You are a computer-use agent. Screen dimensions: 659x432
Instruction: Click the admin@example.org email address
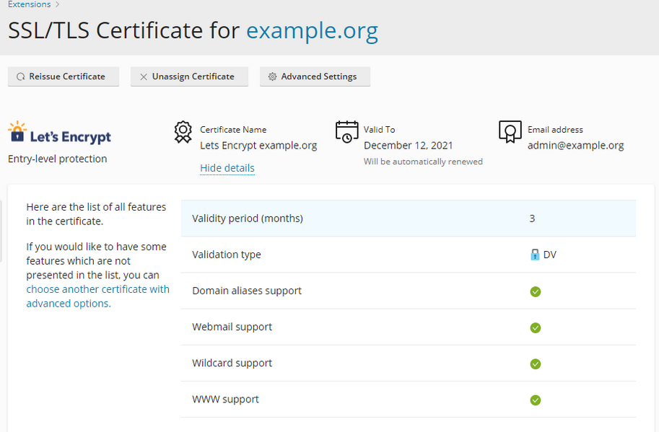tap(576, 145)
